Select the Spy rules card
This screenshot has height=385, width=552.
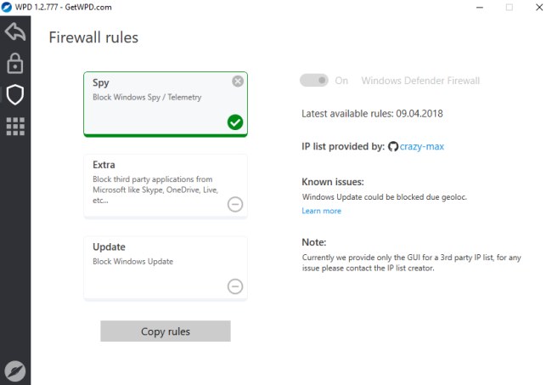point(166,104)
